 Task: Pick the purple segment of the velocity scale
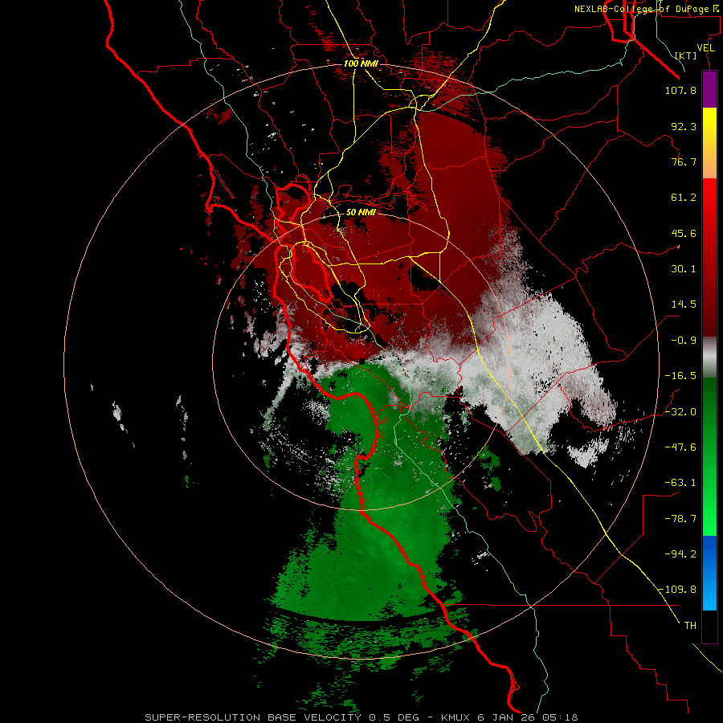[x=709, y=90]
